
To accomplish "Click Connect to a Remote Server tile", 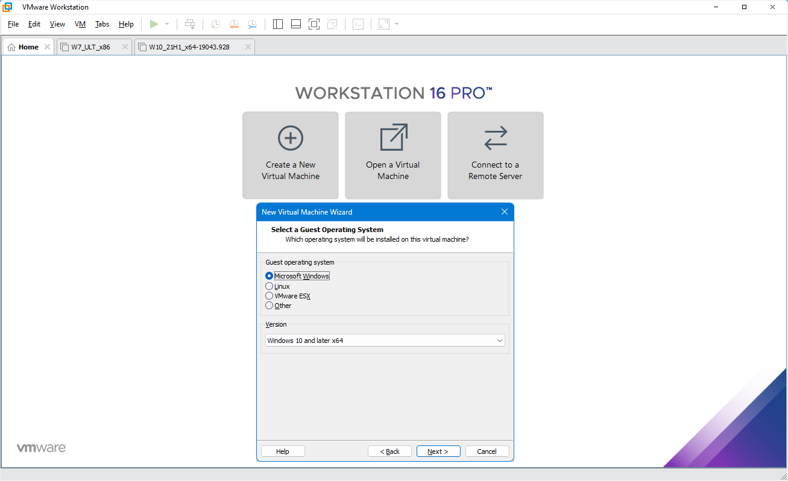I will [x=496, y=156].
